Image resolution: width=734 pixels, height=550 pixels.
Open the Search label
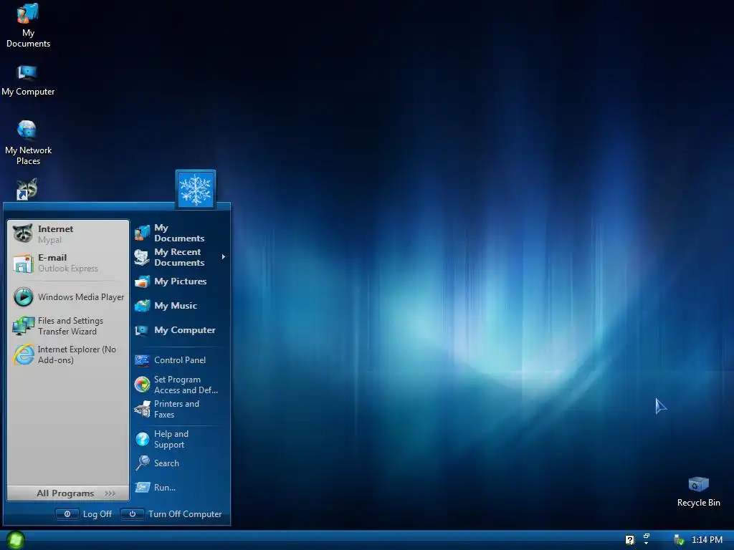166,463
